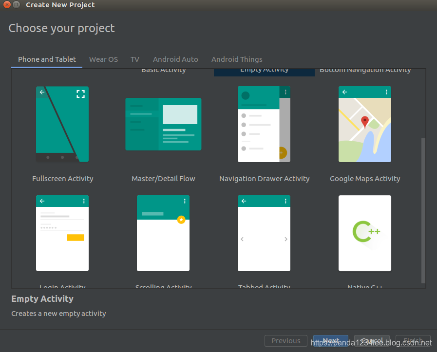Open the Wear OS tab
This screenshot has width=437, height=352.
[x=103, y=59]
